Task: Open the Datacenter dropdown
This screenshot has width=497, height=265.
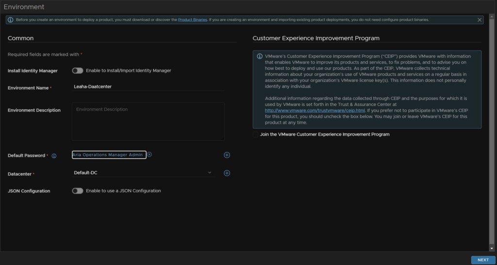Action: tap(144, 173)
